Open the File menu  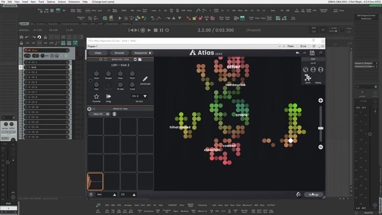pyautogui.click(x=3, y=2)
